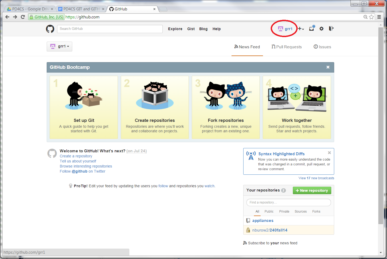Open the appliances repository
The image size is (387, 259).
(263, 221)
